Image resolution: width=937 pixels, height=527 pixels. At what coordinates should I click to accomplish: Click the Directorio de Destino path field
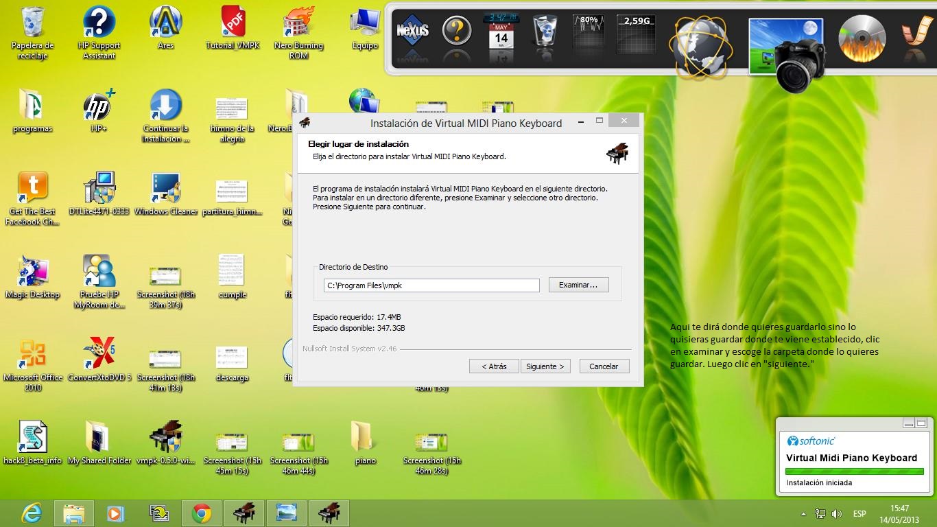pyautogui.click(x=431, y=285)
